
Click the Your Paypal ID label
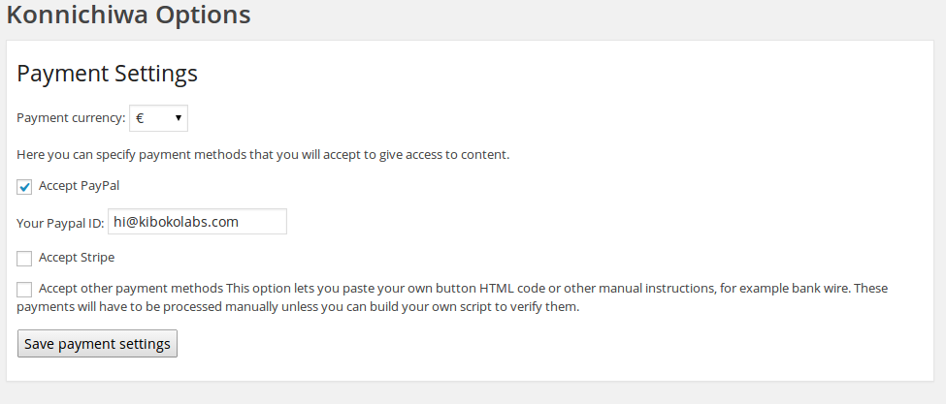[x=60, y=223]
